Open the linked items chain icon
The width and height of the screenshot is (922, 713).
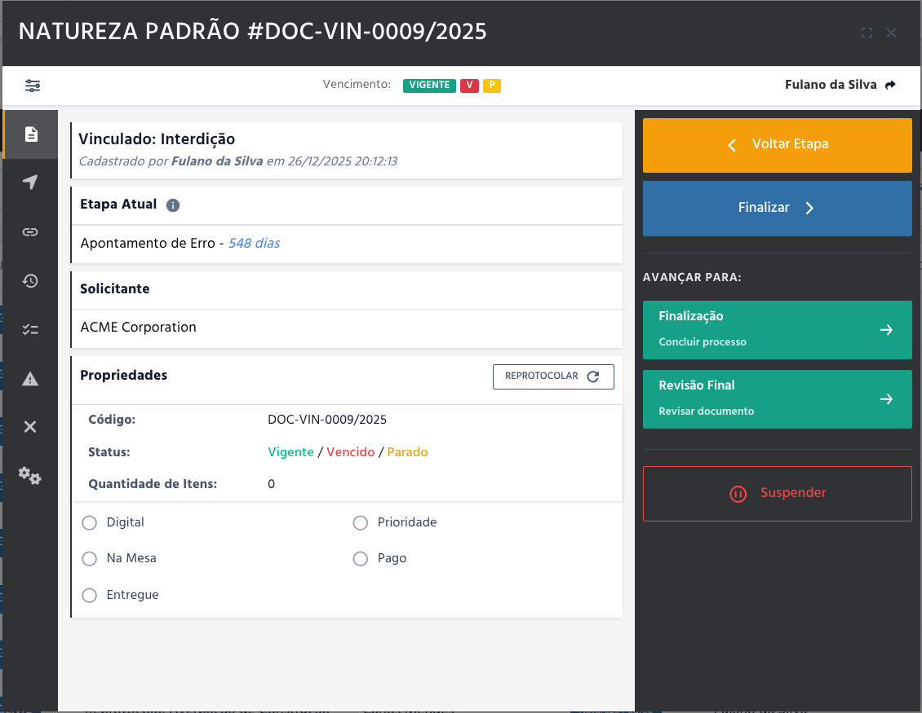point(30,231)
